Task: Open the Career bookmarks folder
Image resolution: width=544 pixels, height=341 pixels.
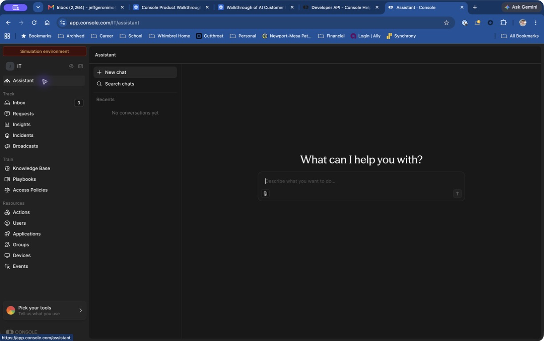Action: 102,36
